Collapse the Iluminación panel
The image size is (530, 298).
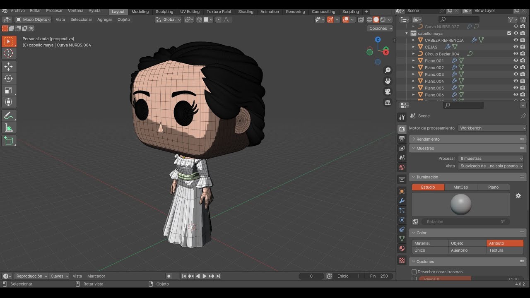[x=468, y=177]
